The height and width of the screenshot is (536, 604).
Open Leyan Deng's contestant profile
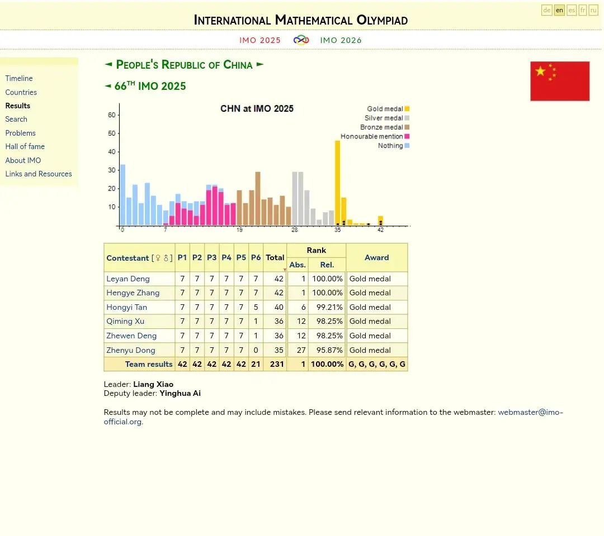pos(128,279)
